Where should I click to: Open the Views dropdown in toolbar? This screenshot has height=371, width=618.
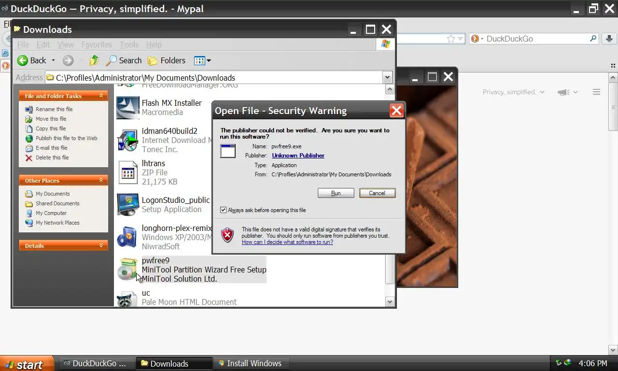pyautogui.click(x=202, y=60)
